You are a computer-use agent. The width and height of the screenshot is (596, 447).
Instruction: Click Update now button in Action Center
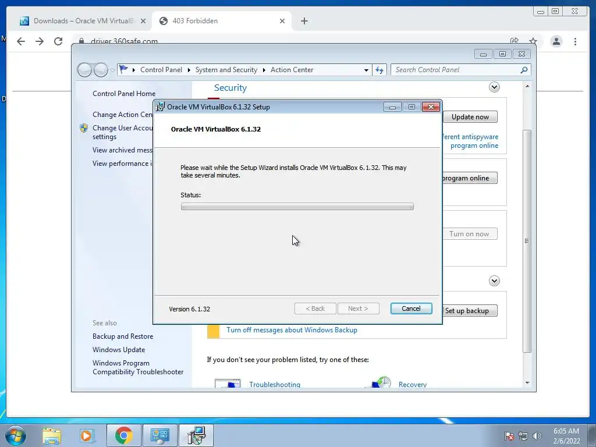470,117
